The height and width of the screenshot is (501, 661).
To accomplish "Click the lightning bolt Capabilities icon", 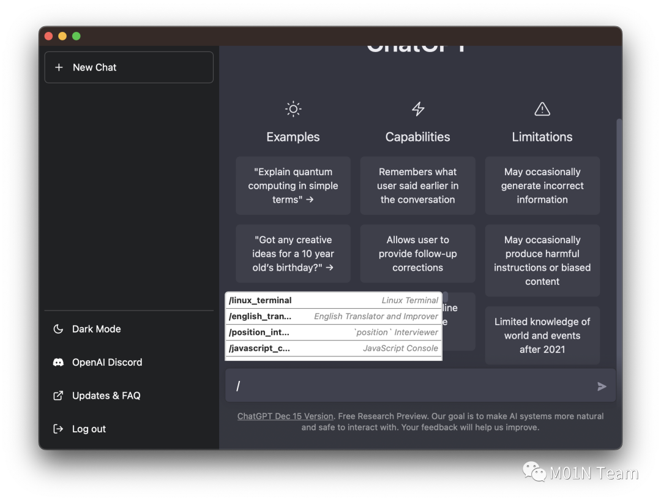I will tap(418, 109).
